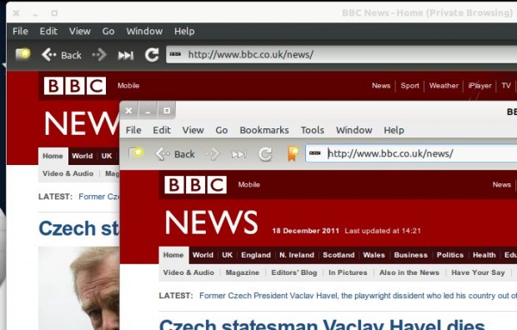Open Edit menu in front window
This screenshot has width=517, height=330.
click(x=162, y=130)
